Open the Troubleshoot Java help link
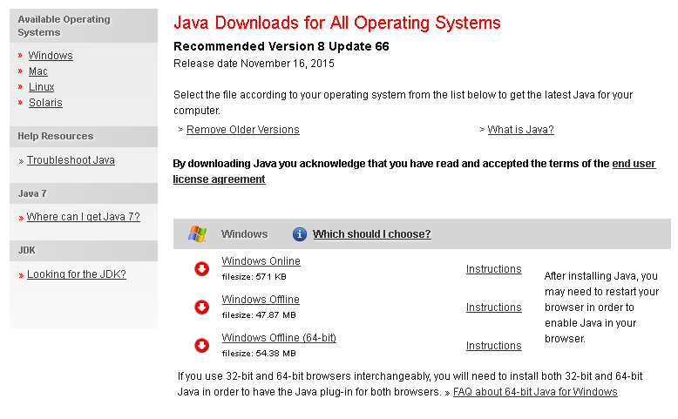 pyautogui.click(x=71, y=160)
